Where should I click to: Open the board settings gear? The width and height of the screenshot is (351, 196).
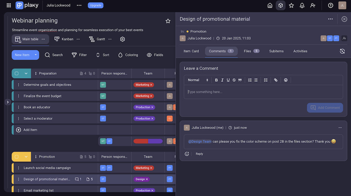click(x=122, y=39)
